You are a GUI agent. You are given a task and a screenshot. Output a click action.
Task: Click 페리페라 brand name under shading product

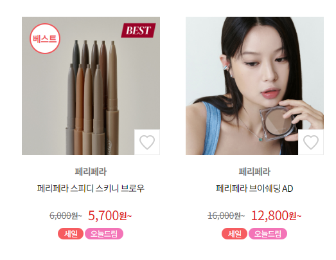point(254,172)
